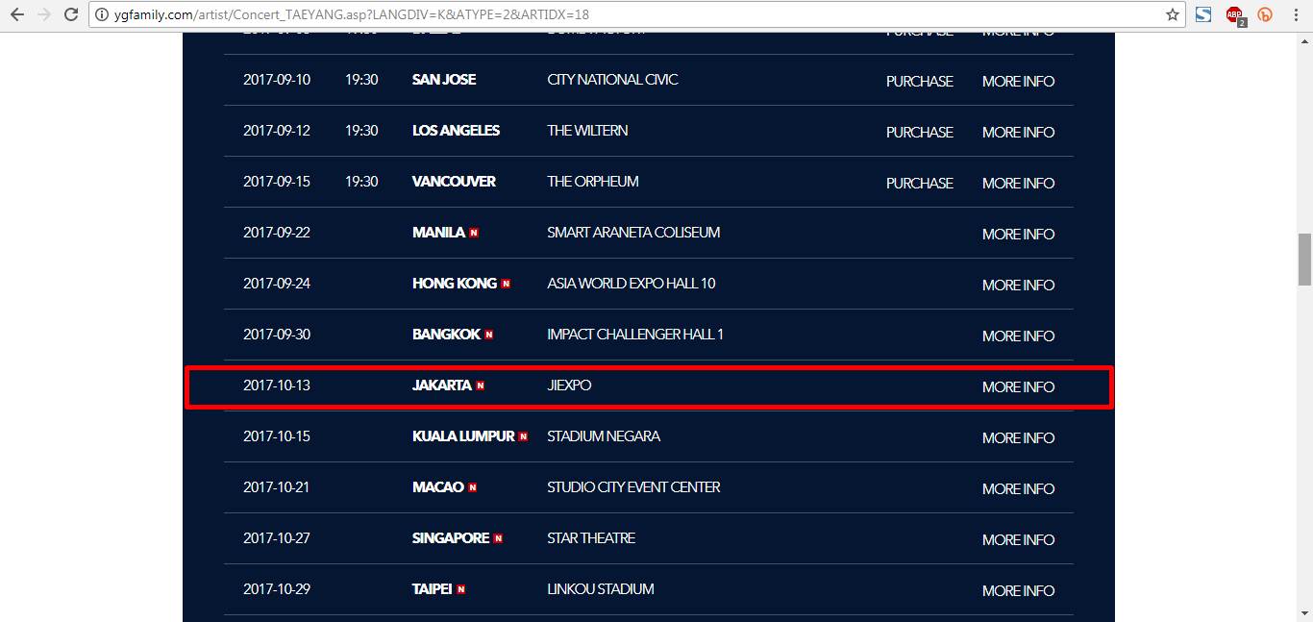Screen dimensions: 1313x622
Task: Open MORE INFO for Vancouver
Action: tap(1018, 183)
